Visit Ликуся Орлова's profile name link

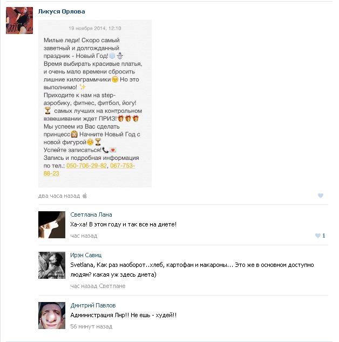click(62, 11)
